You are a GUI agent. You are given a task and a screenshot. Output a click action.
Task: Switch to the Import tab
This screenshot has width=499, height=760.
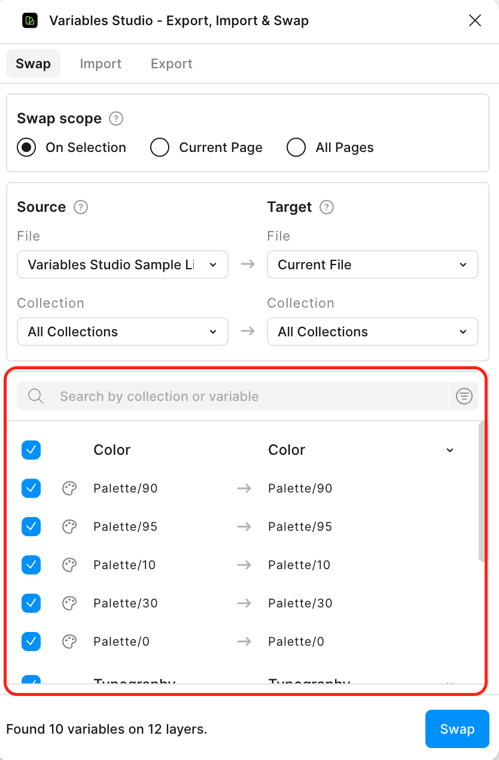[101, 63]
